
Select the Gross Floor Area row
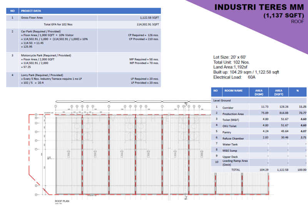pos(84,18)
